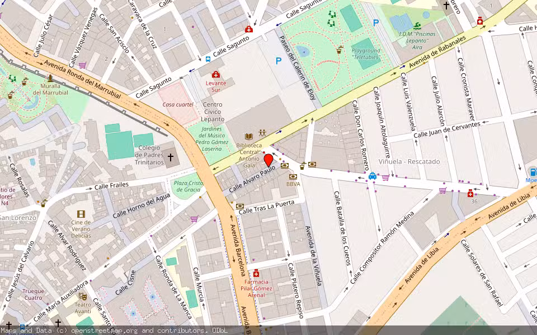
Task: Select the Calle Jesús del Calvario label
Action: (x=20, y=271)
